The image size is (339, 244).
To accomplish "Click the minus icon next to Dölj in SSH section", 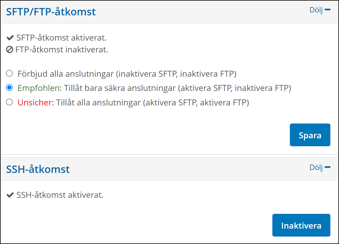I will coord(327,167).
